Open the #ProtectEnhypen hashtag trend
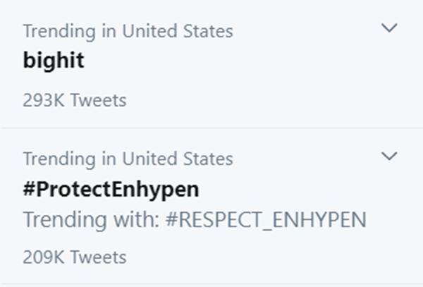The height and width of the screenshot is (287, 423). (111, 189)
